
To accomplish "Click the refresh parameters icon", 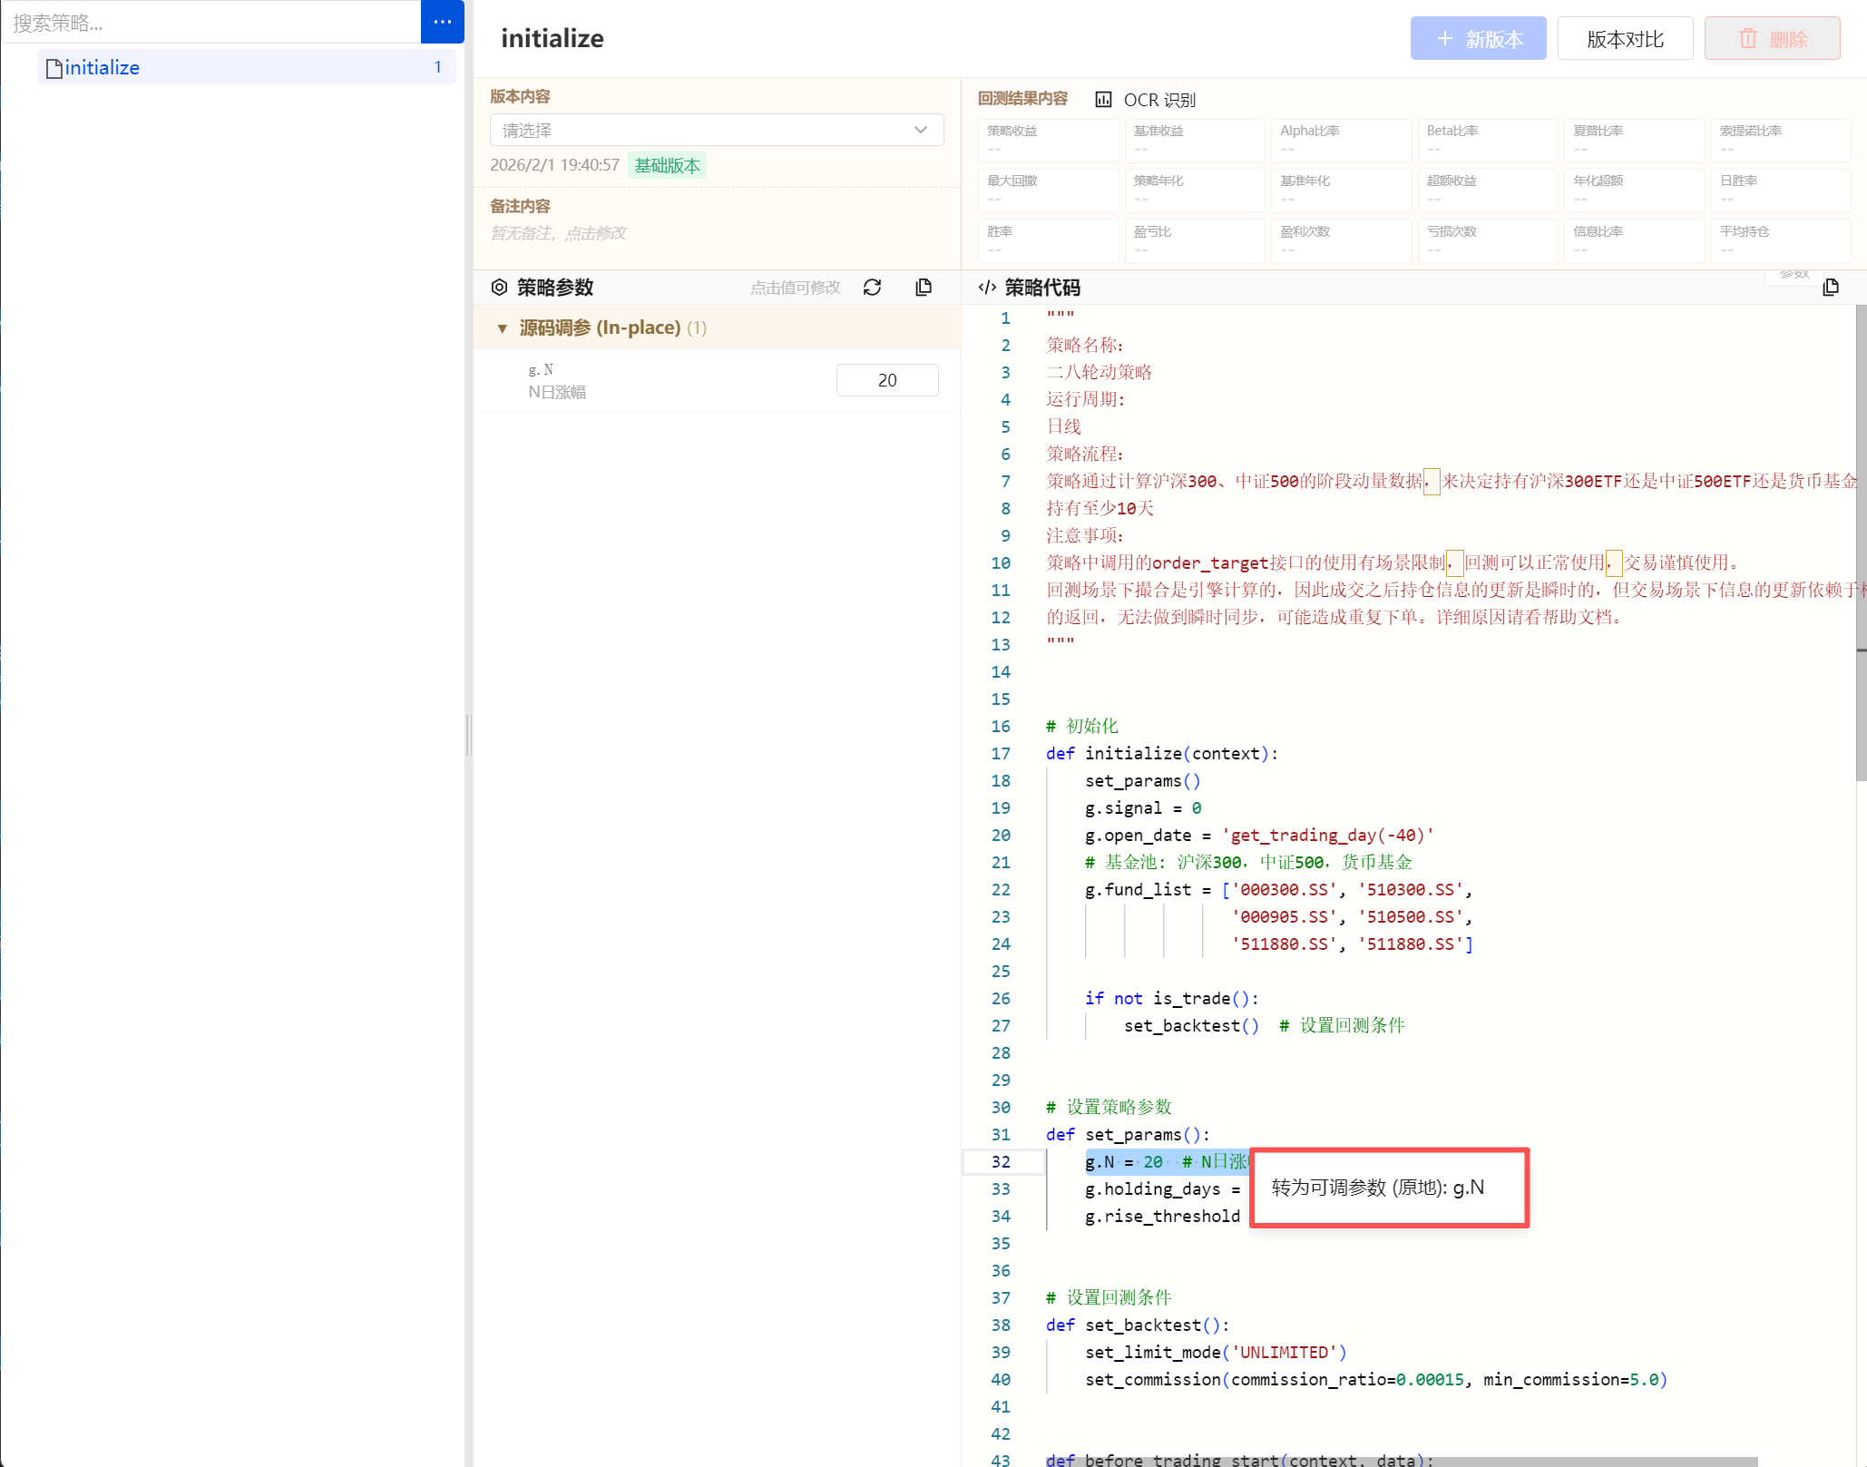I will [x=872, y=288].
